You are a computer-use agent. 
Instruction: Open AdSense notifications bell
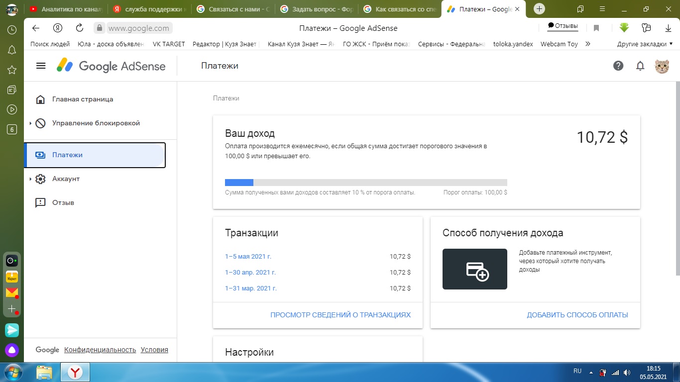(x=641, y=66)
